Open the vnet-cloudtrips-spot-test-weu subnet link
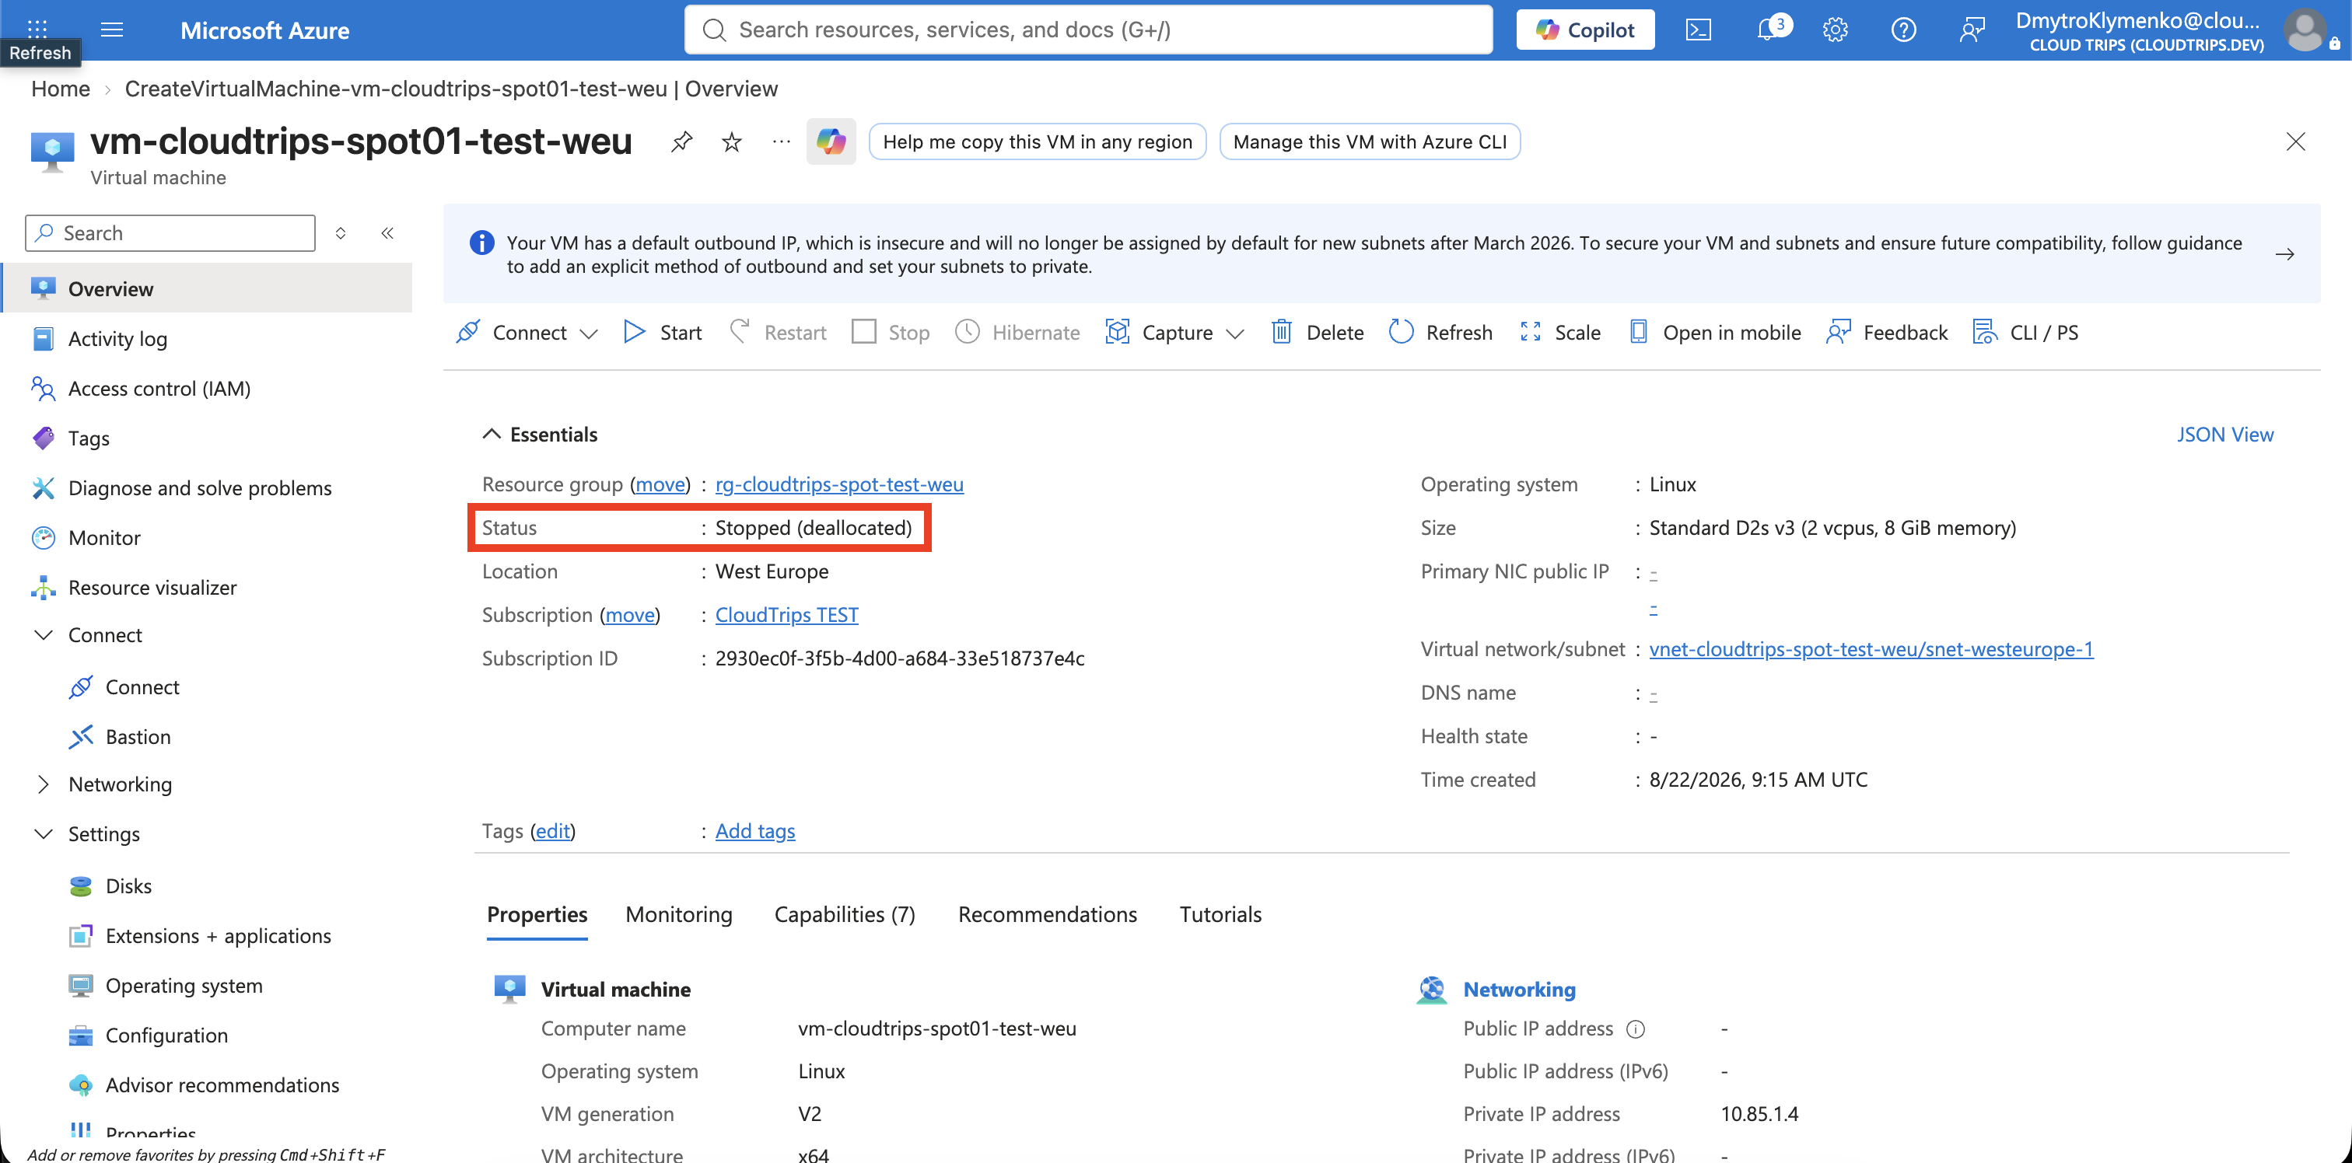The height and width of the screenshot is (1163, 2352). point(1871,649)
